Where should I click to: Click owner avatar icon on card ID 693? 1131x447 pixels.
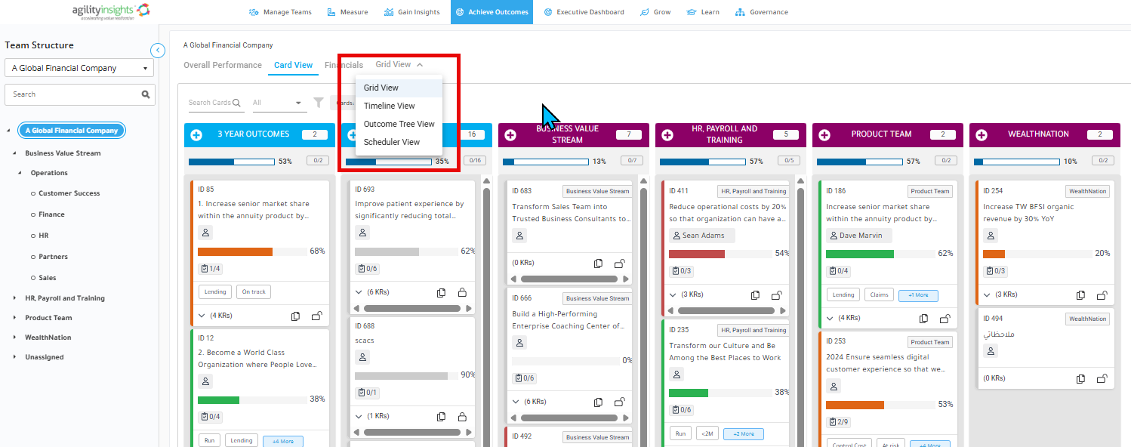point(362,233)
